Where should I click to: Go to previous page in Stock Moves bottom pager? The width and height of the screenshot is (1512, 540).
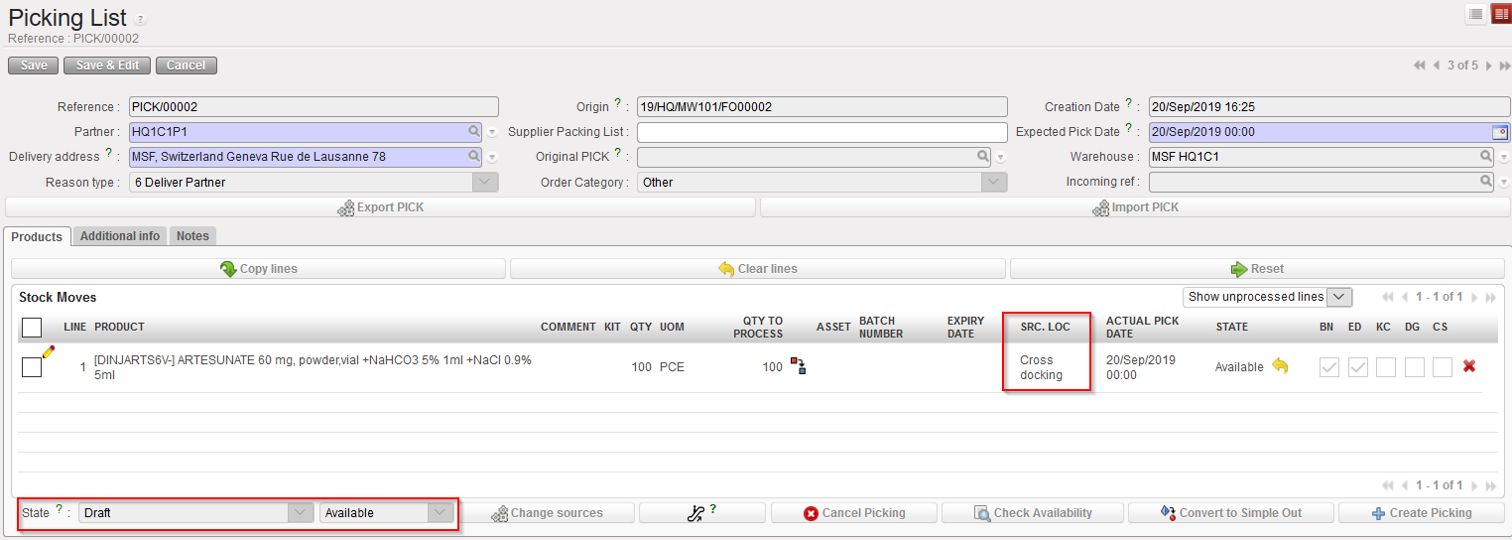[1403, 485]
